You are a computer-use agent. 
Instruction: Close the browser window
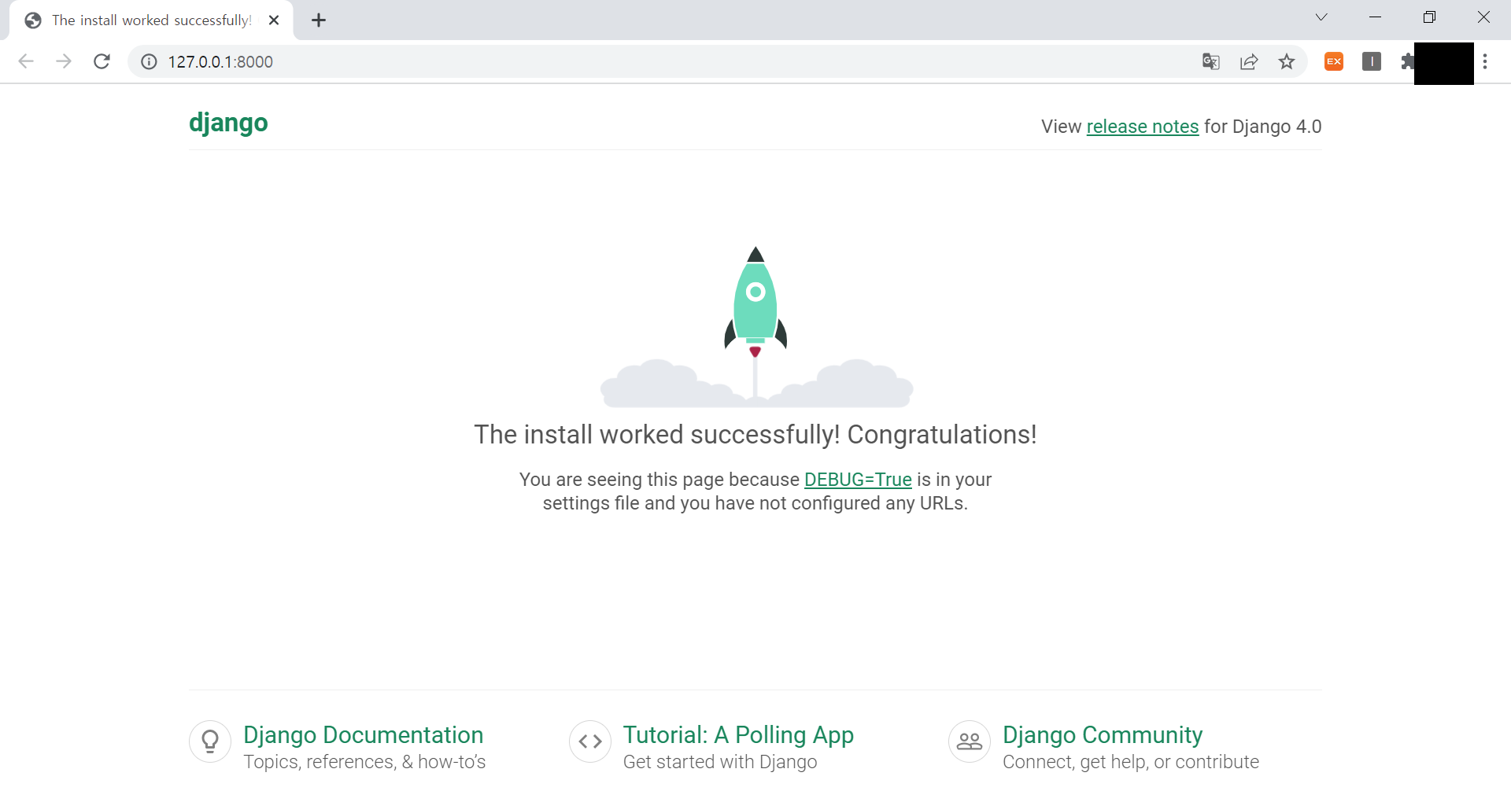pos(1483,17)
